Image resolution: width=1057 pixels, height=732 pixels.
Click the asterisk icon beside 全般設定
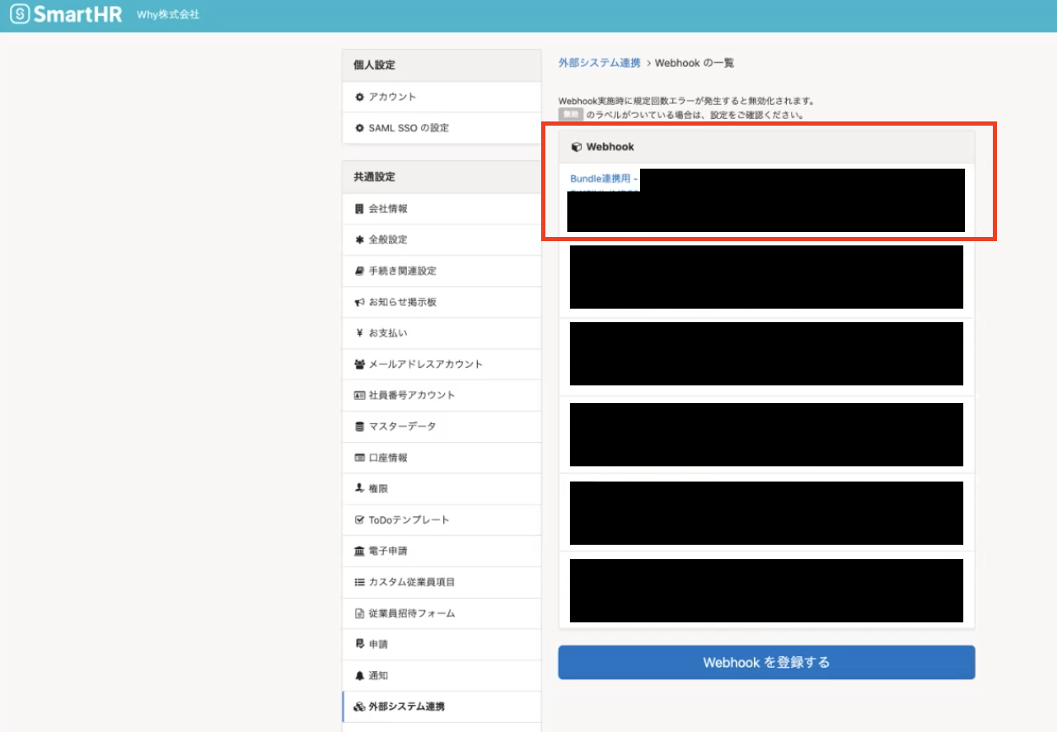point(360,240)
